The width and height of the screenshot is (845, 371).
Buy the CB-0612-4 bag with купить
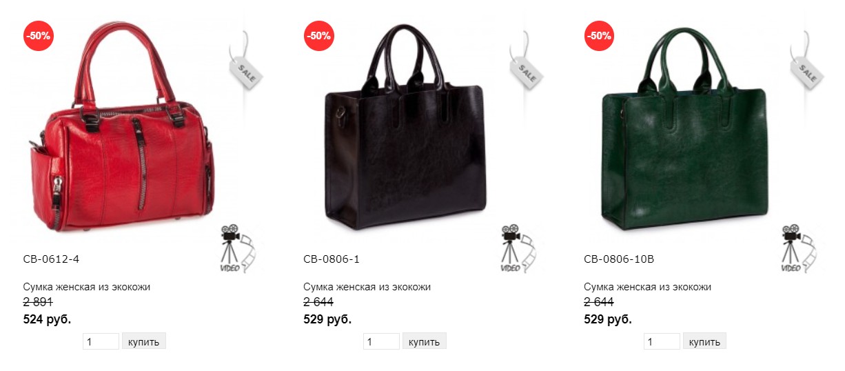click(x=144, y=341)
